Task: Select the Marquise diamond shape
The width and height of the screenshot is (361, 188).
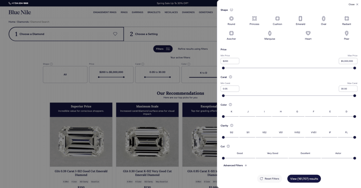Action: click(x=270, y=35)
